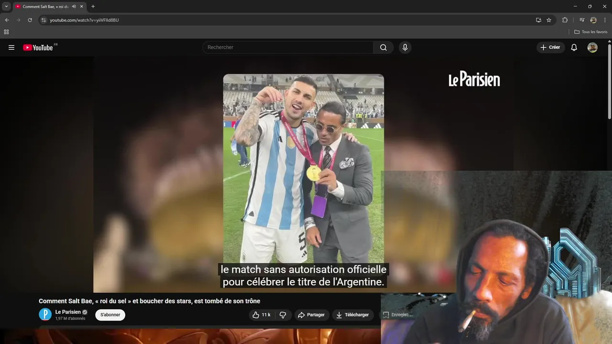
Task: Bookmark this page with star icon
Action: pos(549,20)
